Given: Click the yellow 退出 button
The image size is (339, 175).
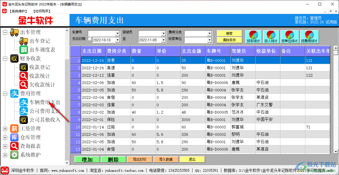Looking at the screenshot, I should [x=192, y=159].
